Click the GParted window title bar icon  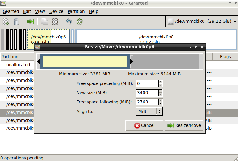3,3
